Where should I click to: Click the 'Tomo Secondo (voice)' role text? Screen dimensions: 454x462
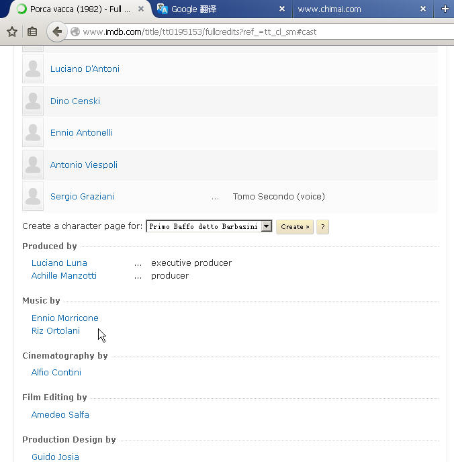pos(279,197)
